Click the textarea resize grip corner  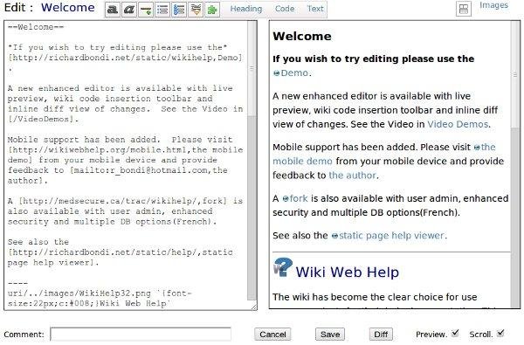253,307
